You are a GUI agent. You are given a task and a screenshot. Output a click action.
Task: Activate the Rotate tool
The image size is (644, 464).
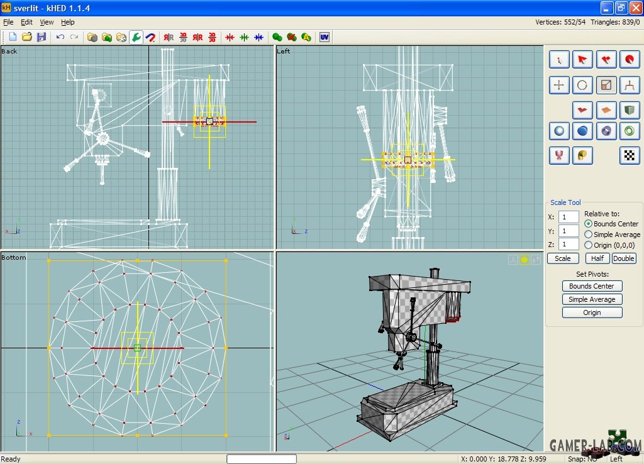[x=582, y=86]
